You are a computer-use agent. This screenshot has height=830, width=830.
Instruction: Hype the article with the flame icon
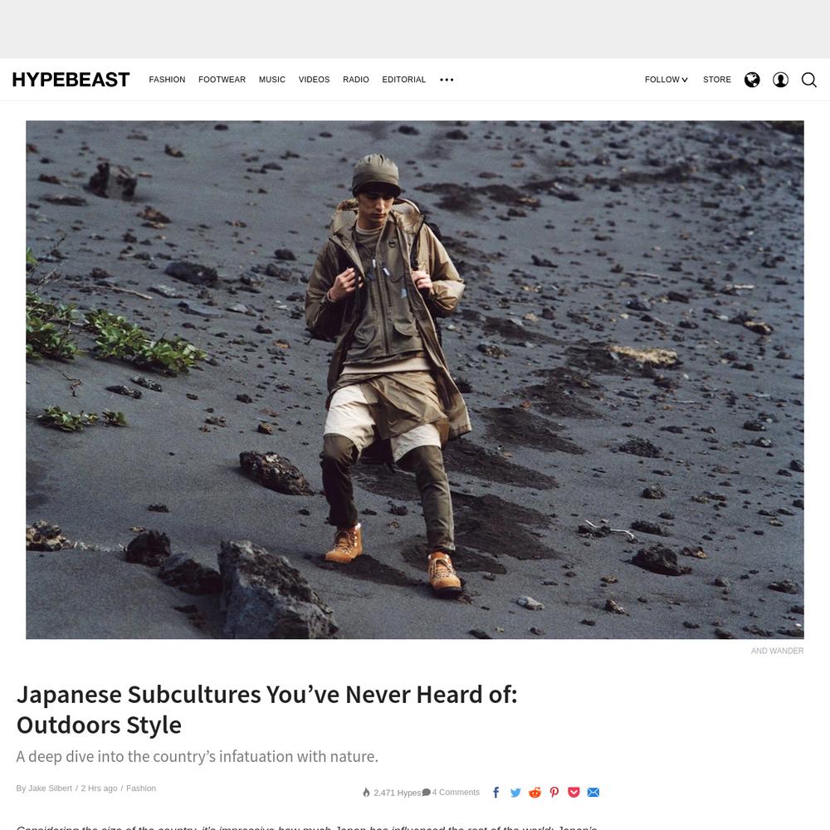click(x=366, y=793)
